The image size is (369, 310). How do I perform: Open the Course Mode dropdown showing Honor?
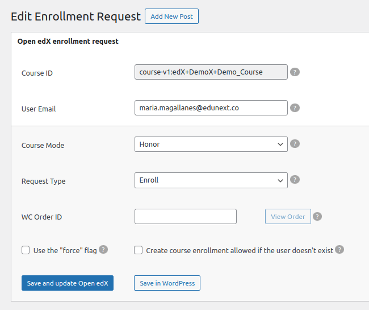(x=211, y=144)
